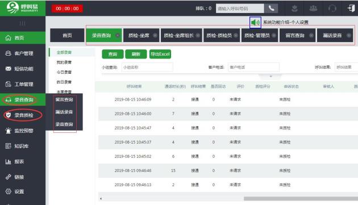Close the 录音查询 tab
The width and height of the screenshot is (358, 205).
point(118,35)
